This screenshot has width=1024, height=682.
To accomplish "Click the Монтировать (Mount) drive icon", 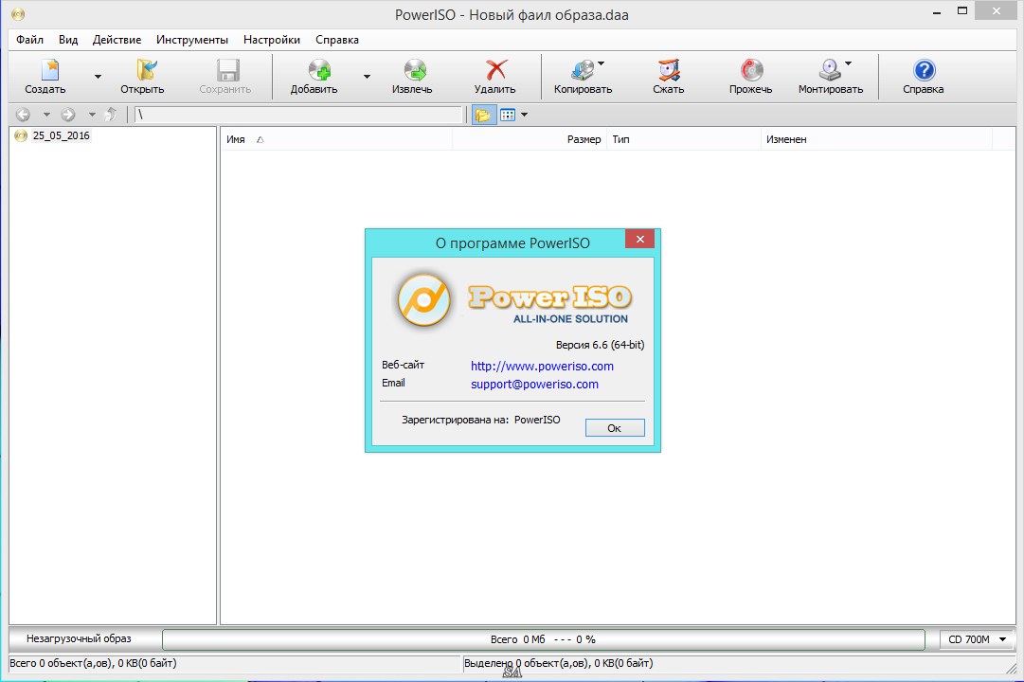I will (x=830, y=70).
